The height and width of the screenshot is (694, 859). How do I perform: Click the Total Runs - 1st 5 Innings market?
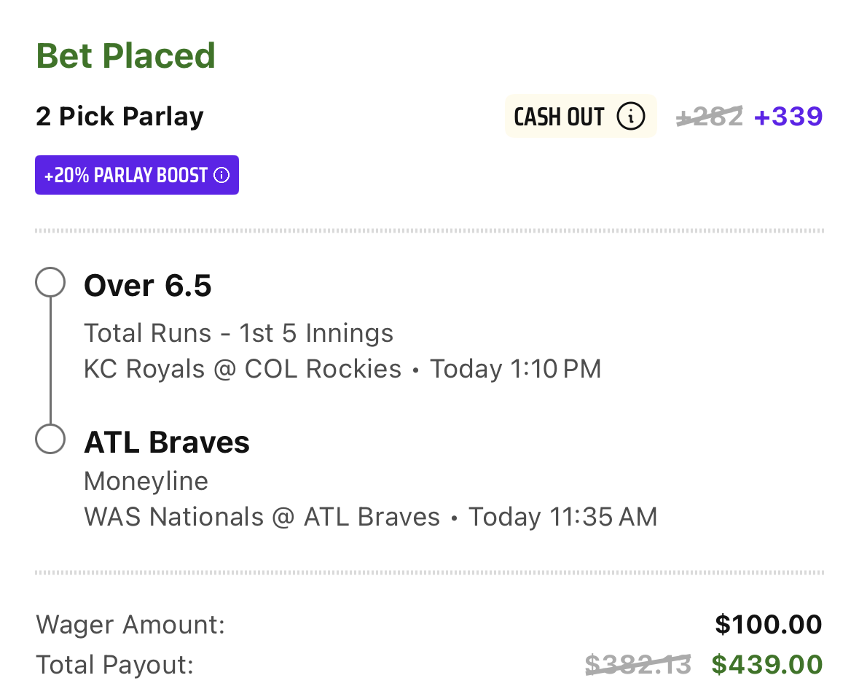(238, 332)
